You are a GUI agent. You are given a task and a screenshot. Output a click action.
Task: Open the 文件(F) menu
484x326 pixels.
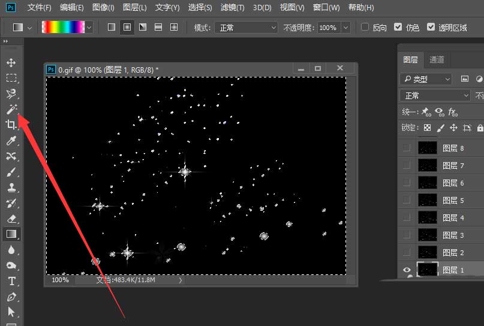(x=39, y=7)
